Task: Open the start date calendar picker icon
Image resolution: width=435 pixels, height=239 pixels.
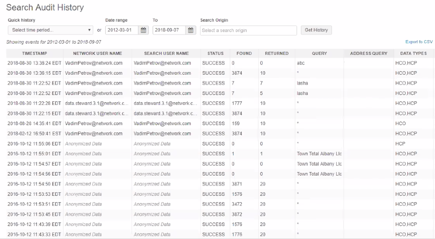Action: coord(144,30)
